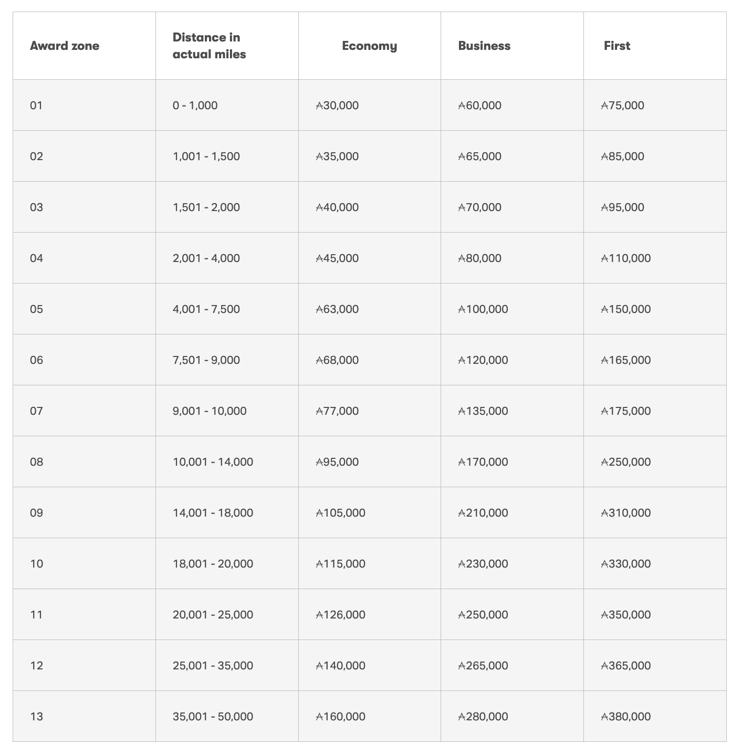
Task: Click the 10,001 - 14,000 distance cell
Action: [x=213, y=462]
